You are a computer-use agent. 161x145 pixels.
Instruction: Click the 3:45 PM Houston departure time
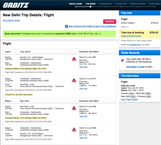[8, 59]
